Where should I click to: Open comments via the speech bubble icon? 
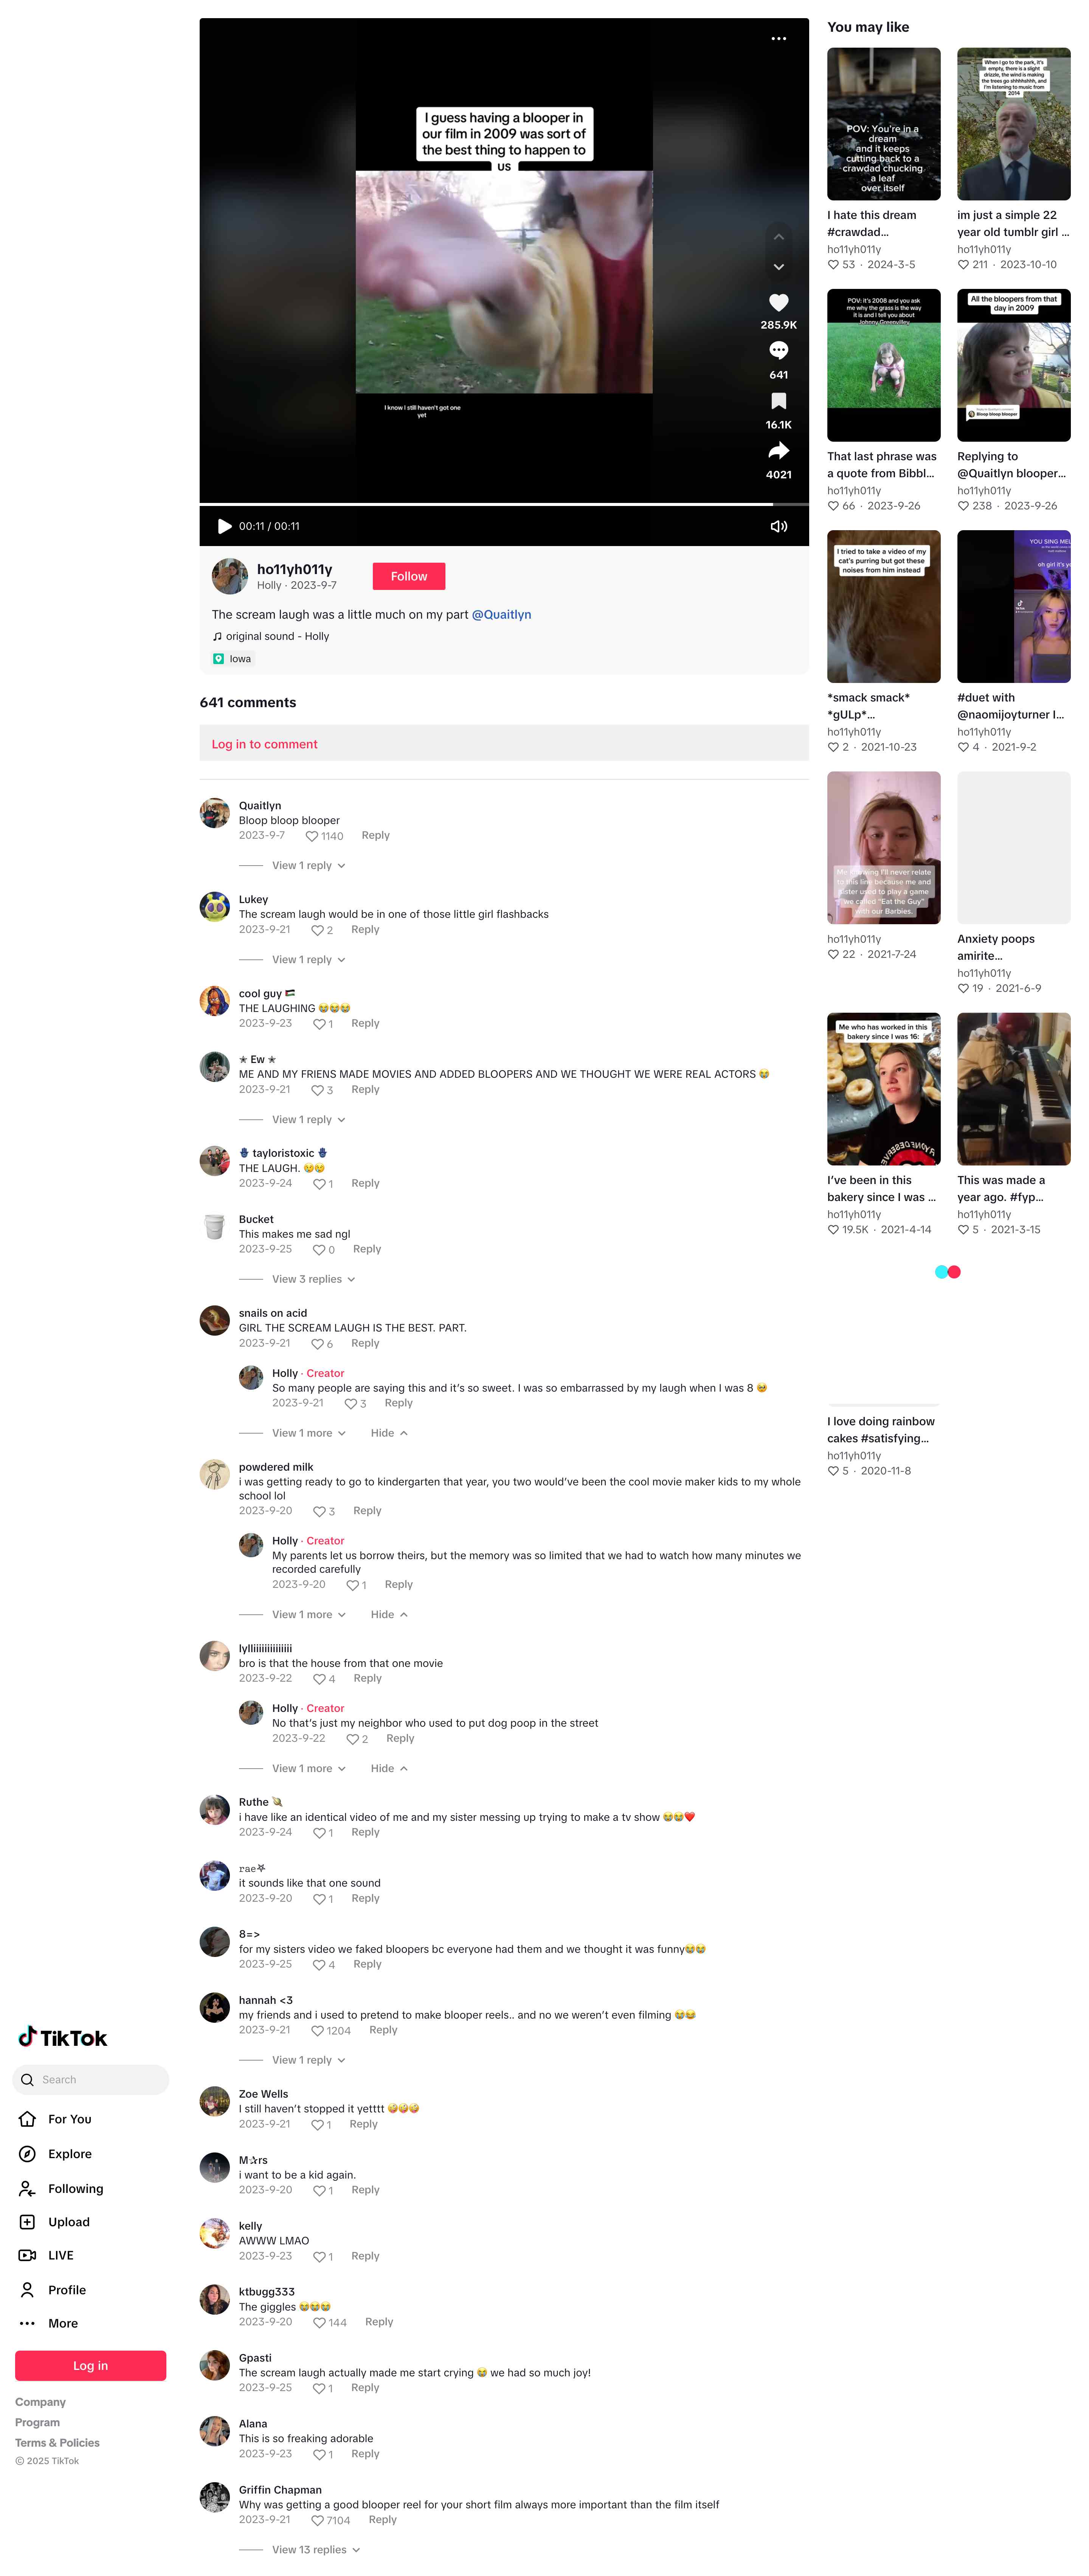778,351
